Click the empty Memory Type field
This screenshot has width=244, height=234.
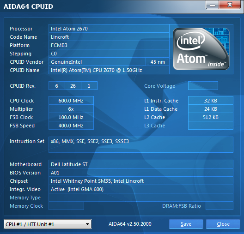141,198
